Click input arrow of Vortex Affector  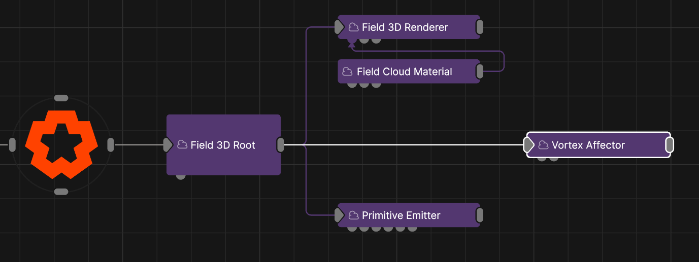[529, 145]
